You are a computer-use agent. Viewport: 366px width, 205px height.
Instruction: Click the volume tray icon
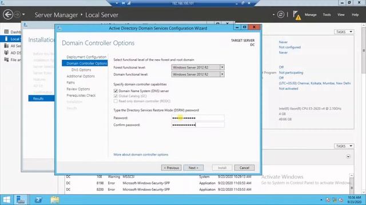pyautogui.click(x=341, y=200)
